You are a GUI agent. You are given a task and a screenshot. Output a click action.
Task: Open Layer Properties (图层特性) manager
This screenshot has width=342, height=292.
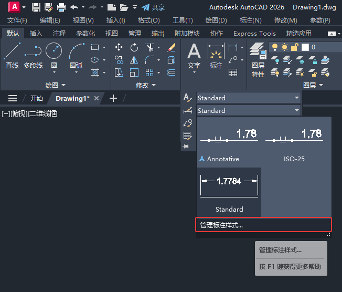[258, 60]
